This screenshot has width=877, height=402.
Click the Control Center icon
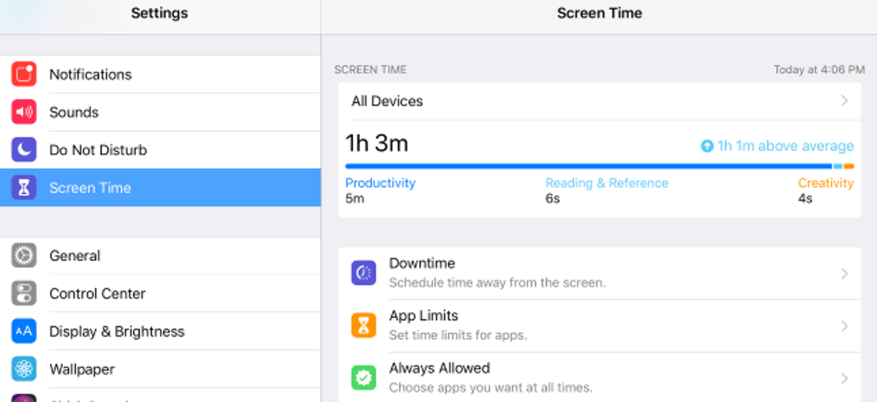pyautogui.click(x=23, y=293)
